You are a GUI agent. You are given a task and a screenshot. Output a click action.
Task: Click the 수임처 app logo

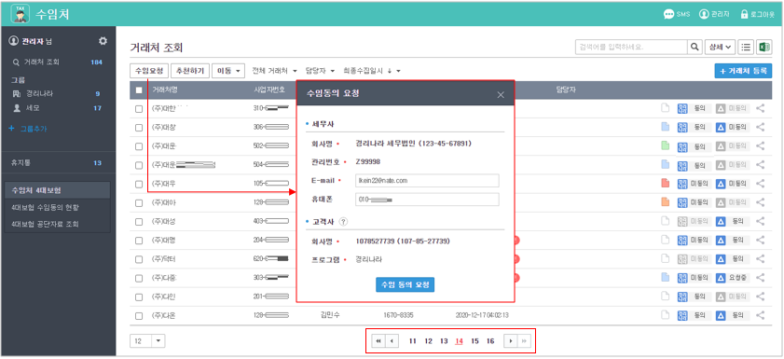(21, 14)
